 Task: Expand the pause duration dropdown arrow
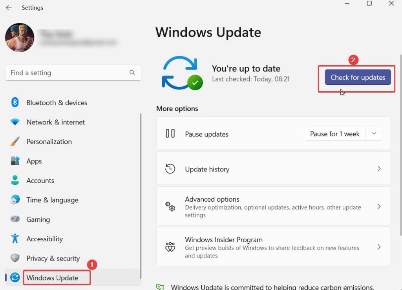click(374, 133)
